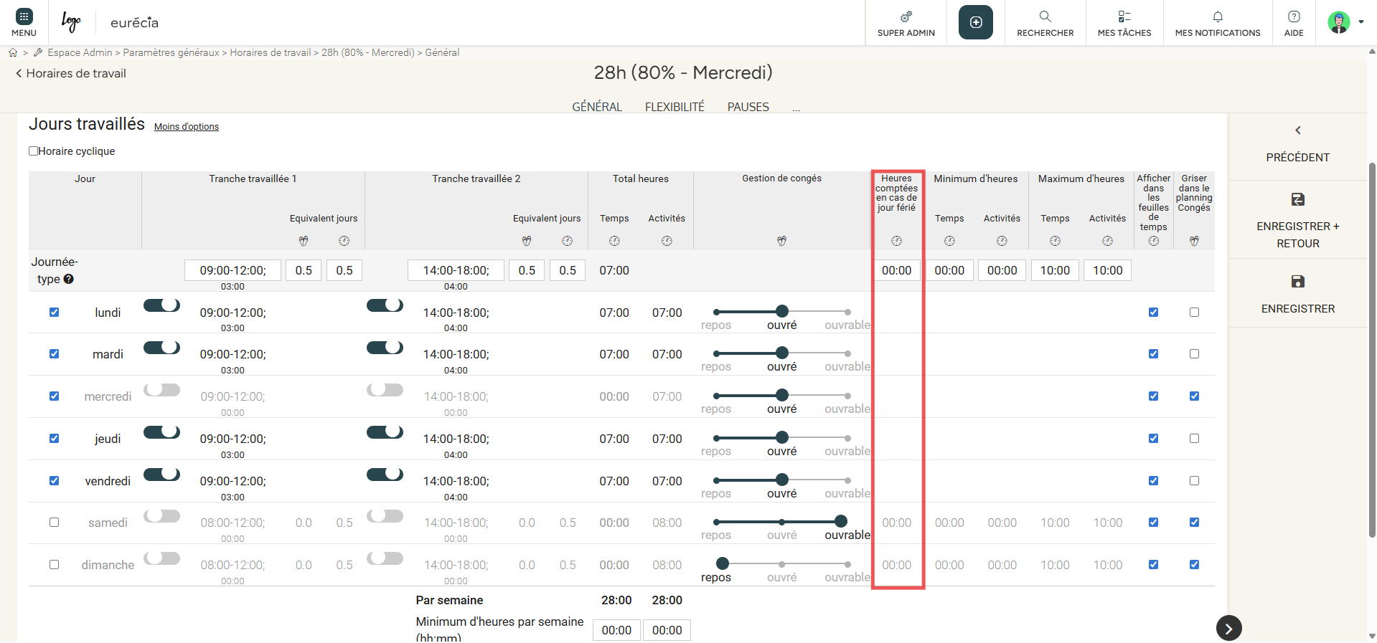Expand the round arrow button at bottom right
Image resolution: width=1377 pixels, height=643 pixels.
click(x=1228, y=629)
